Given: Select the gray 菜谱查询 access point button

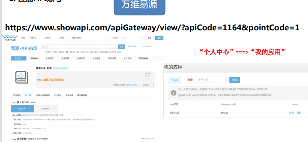Looking at the screenshot, I should 46,109.
